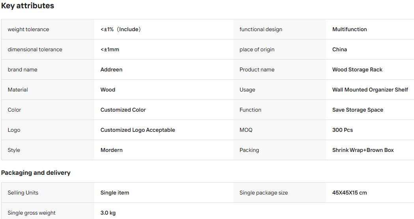Image resolution: width=414 pixels, height=219 pixels.
Task: Click the Customized Color value
Action: tap(123, 110)
